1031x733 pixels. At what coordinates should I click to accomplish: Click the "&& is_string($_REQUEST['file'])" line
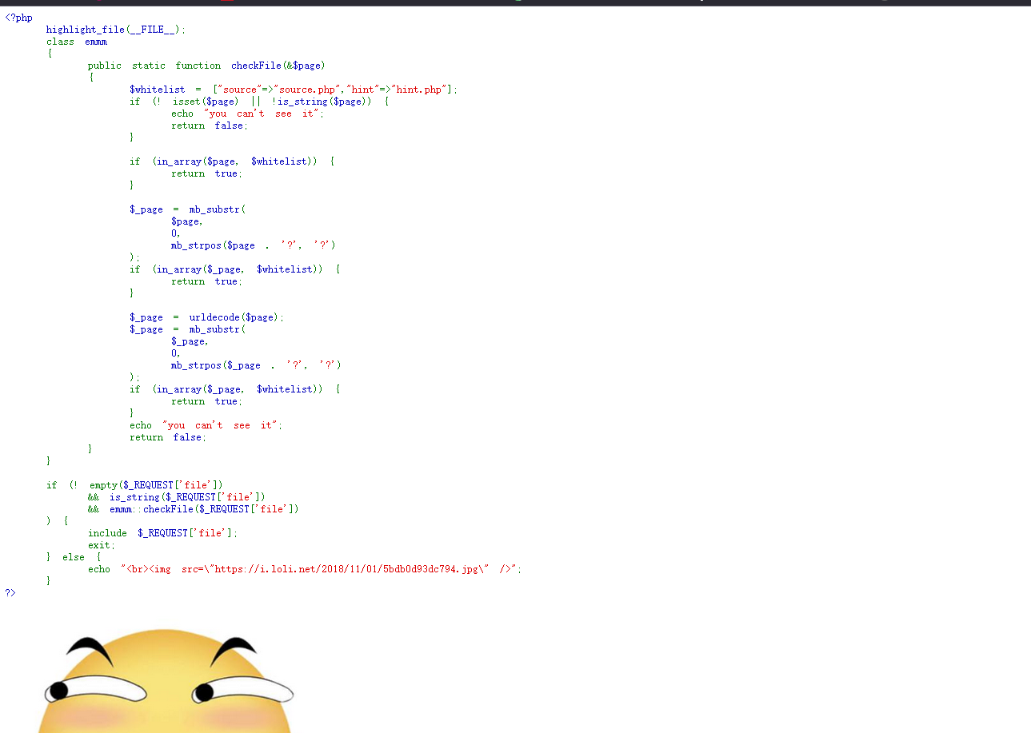click(176, 497)
